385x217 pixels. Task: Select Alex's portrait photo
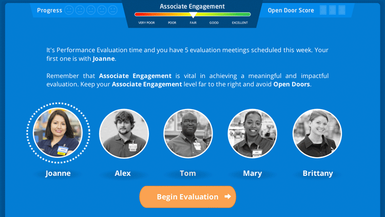[x=124, y=133]
